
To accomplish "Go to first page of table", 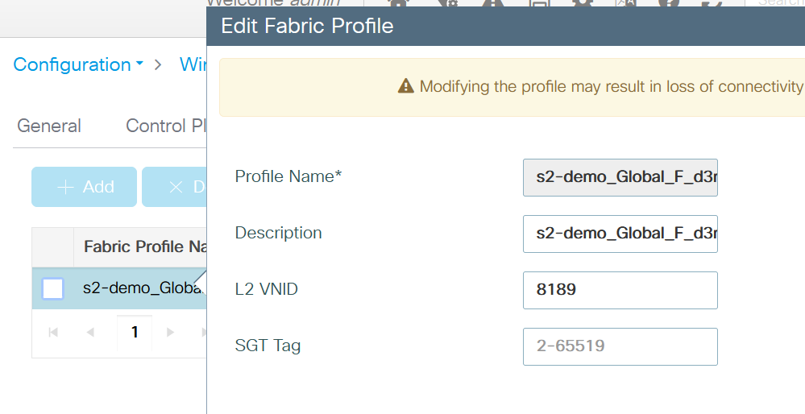I will click(53, 333).
